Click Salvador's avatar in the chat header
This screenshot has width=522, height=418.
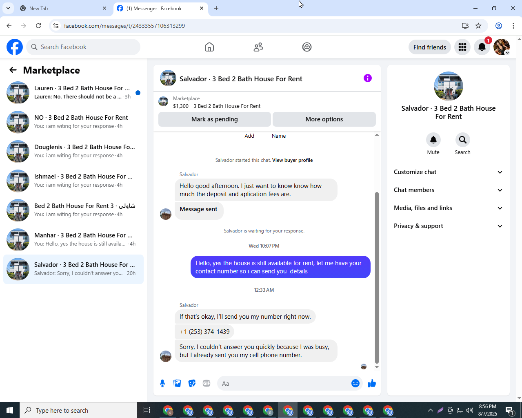pos(168,78)
